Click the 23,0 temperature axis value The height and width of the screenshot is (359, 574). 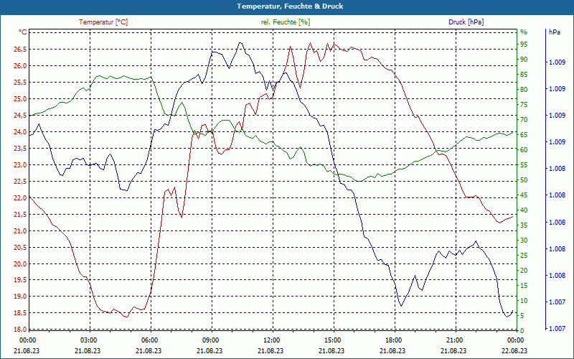(21, 165)
